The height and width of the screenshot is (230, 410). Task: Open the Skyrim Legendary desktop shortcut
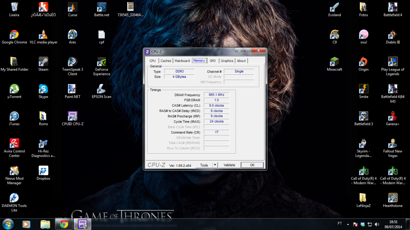click(x=364, y=148)
